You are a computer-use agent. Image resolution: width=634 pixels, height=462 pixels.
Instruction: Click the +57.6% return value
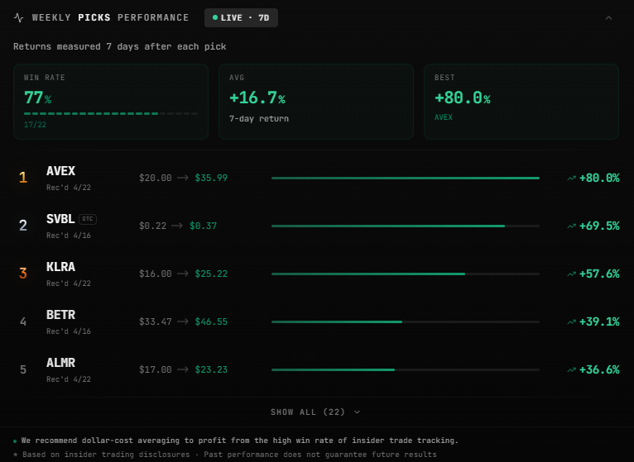[x=599, y=274]
